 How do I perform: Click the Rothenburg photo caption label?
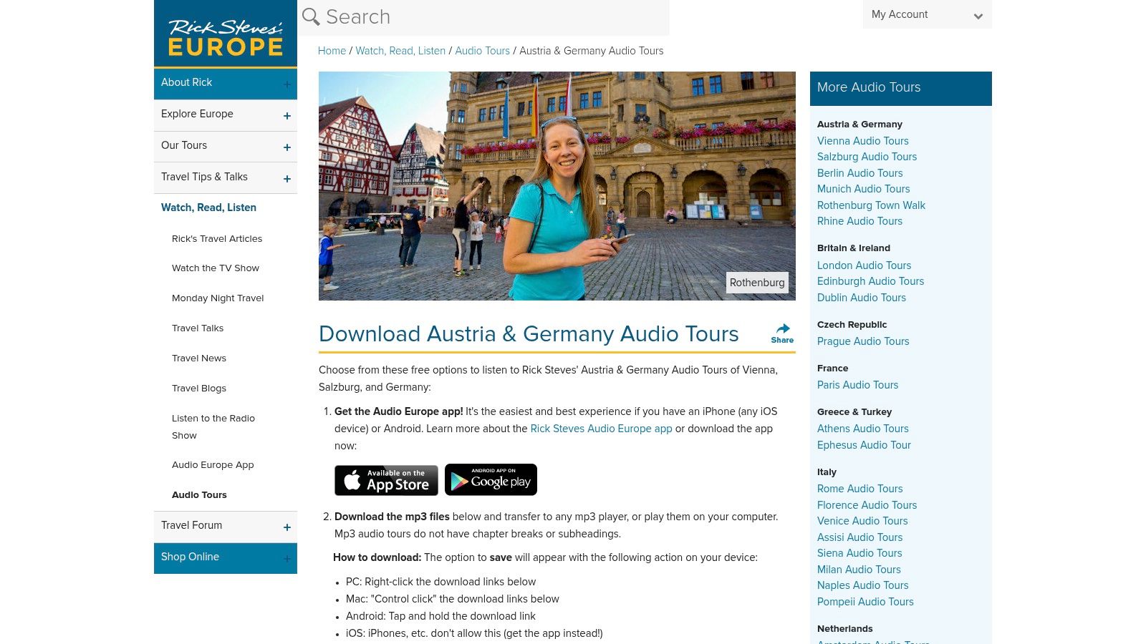[756, 283]
